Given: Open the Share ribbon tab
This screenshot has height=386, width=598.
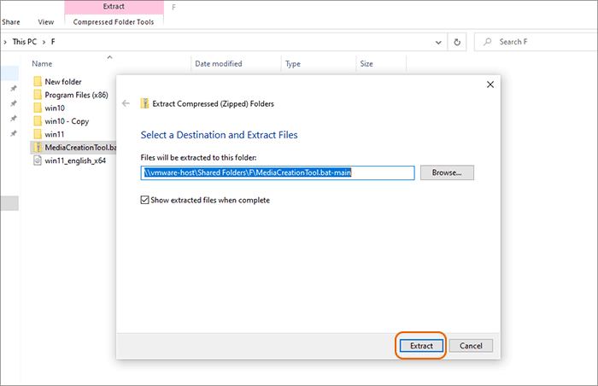Looking at the screenshot, I should tap(11, 22).
